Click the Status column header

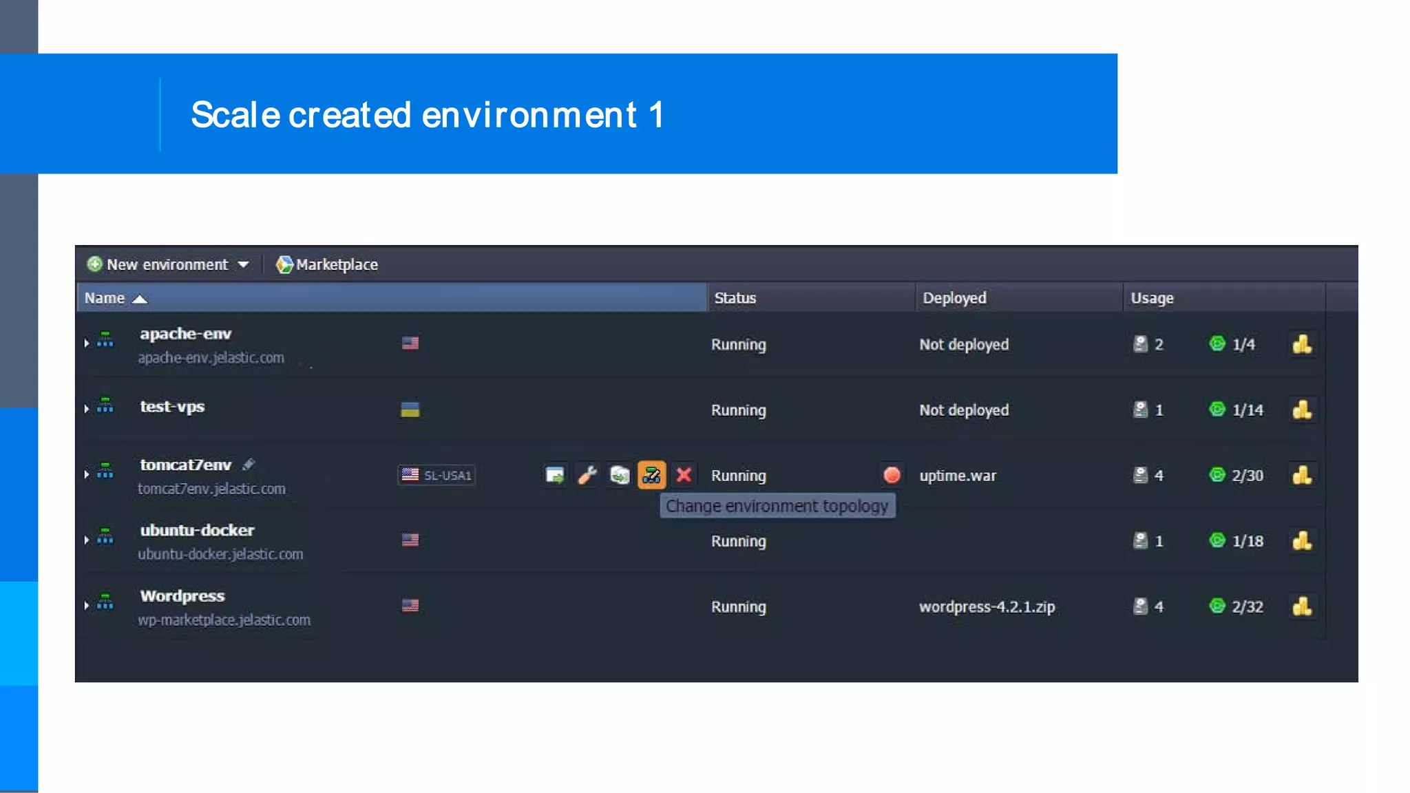click(735, 298)
